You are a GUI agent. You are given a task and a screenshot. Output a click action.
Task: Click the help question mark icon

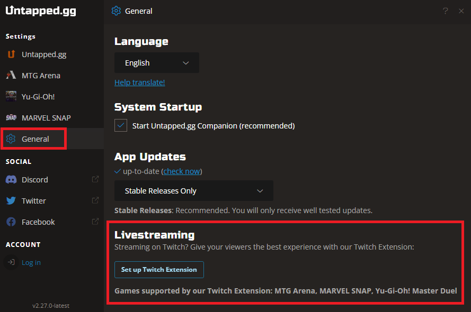point(446,11)
